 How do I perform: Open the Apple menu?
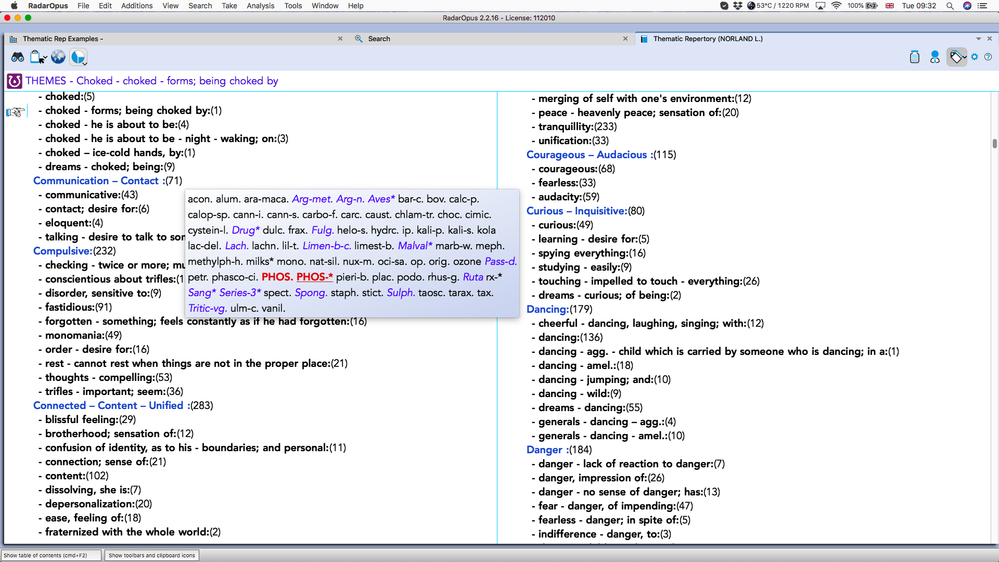click(x=14, y=6)
